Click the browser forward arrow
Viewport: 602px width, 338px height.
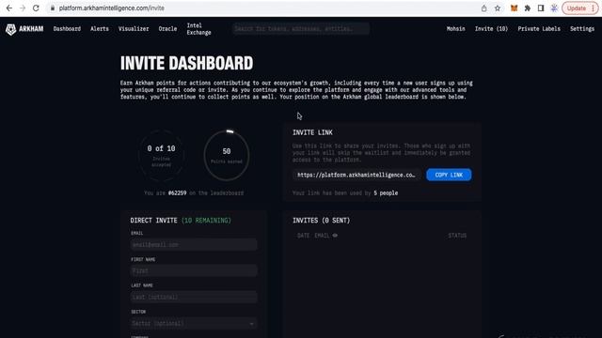click(x=23, y=8)
